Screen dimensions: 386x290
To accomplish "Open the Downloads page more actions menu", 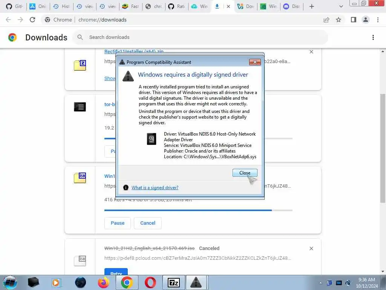I will click(373, 37).
